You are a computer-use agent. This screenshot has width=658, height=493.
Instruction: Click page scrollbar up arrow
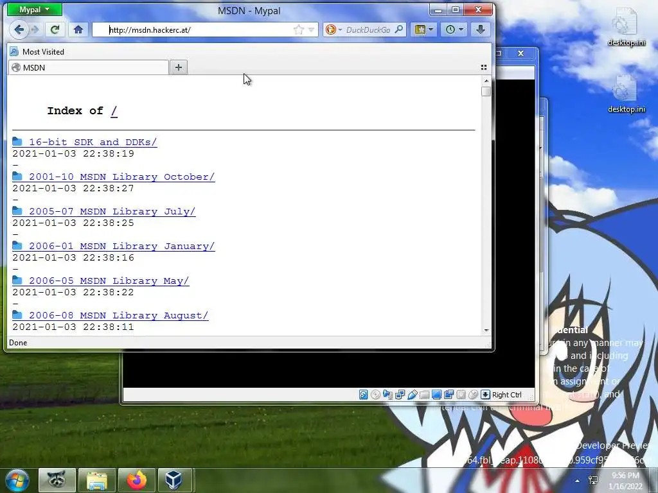(x=486, y=80)
